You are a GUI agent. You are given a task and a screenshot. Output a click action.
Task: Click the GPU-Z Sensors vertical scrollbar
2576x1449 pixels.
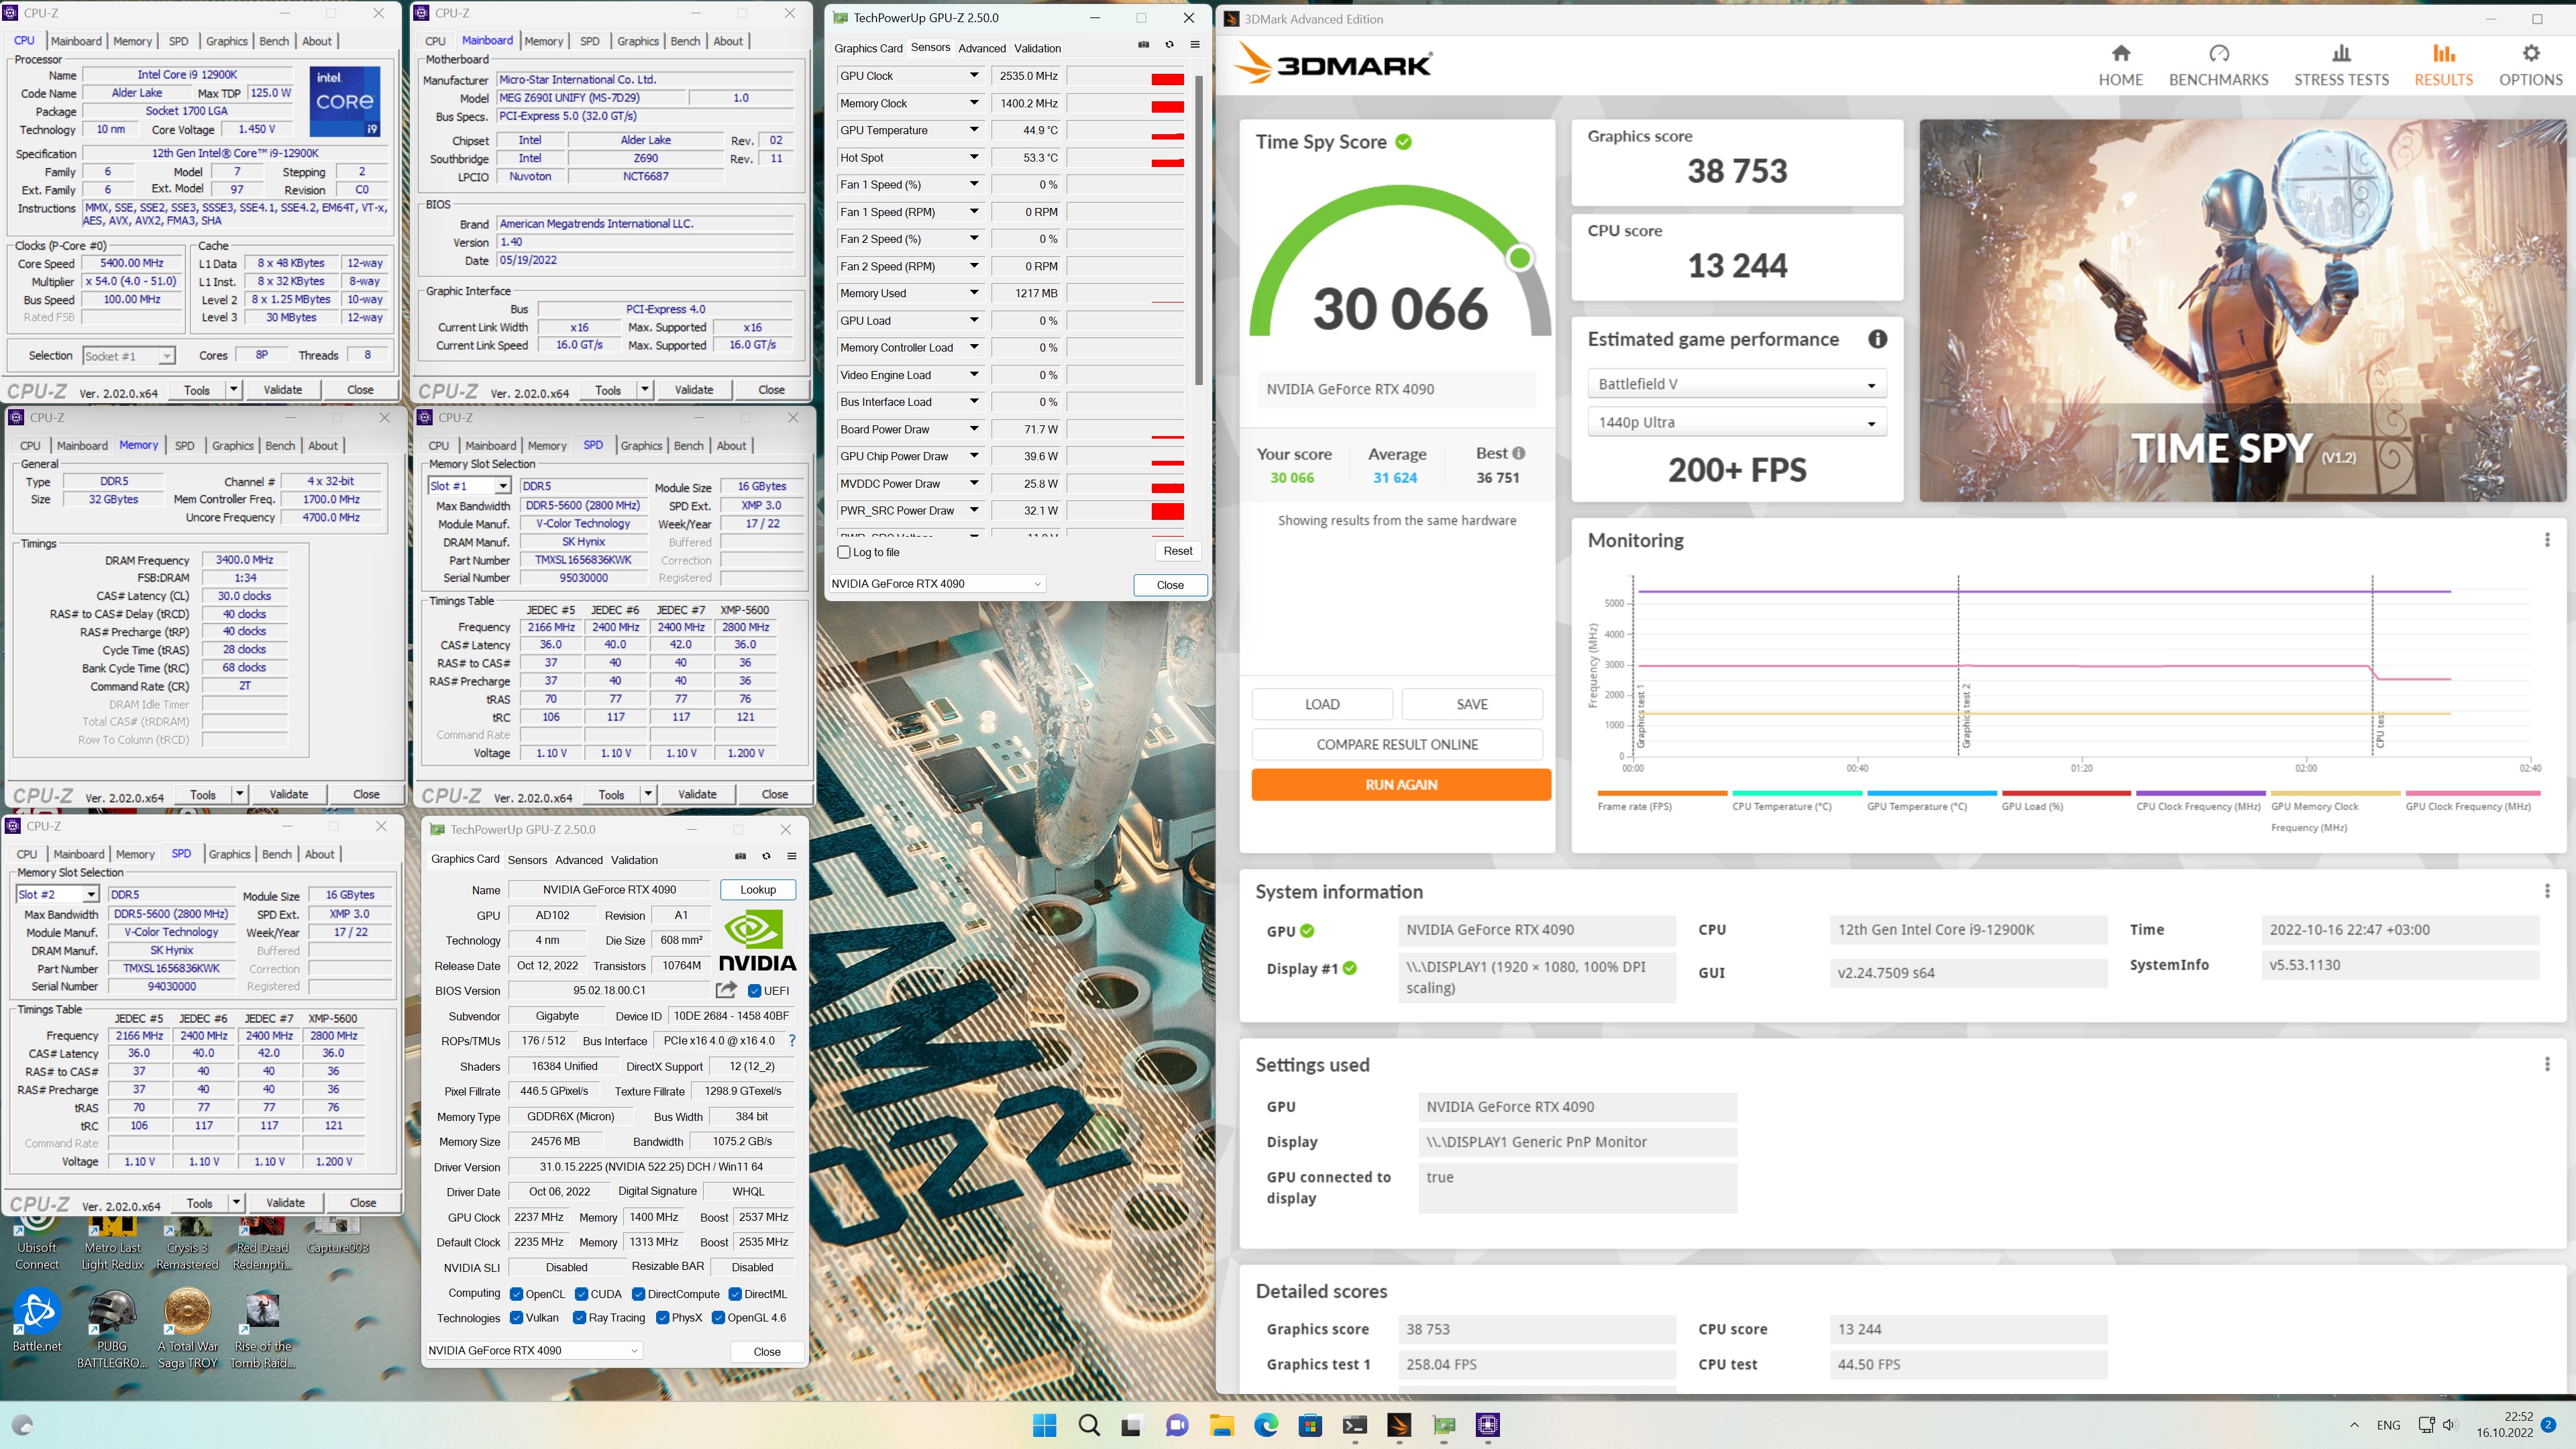pos(1198,230)
